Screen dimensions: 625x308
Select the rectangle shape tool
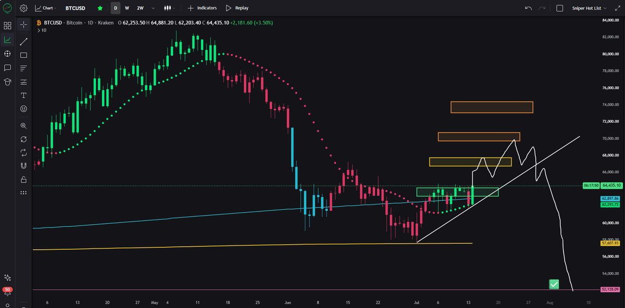pyautogui.click(x=23, y=55)
